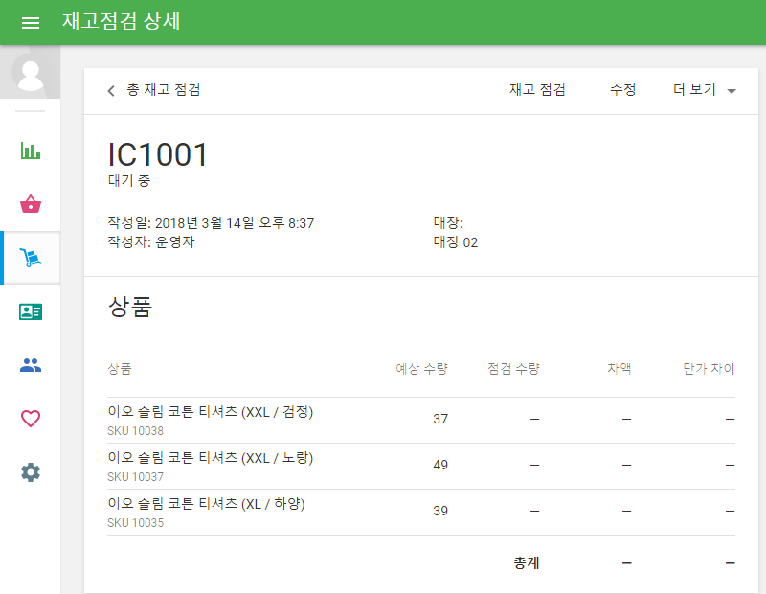Image resolution: width=766 pixels, height=594 pixels.
Task: Click expected quantity 37
Action: (440, 419)
